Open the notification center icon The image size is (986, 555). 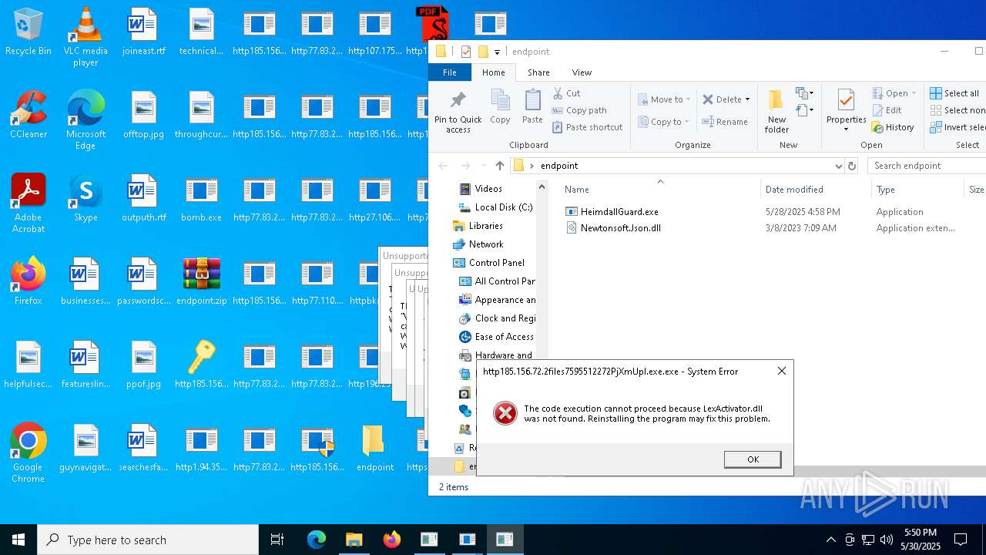click(x=961, y=540)
